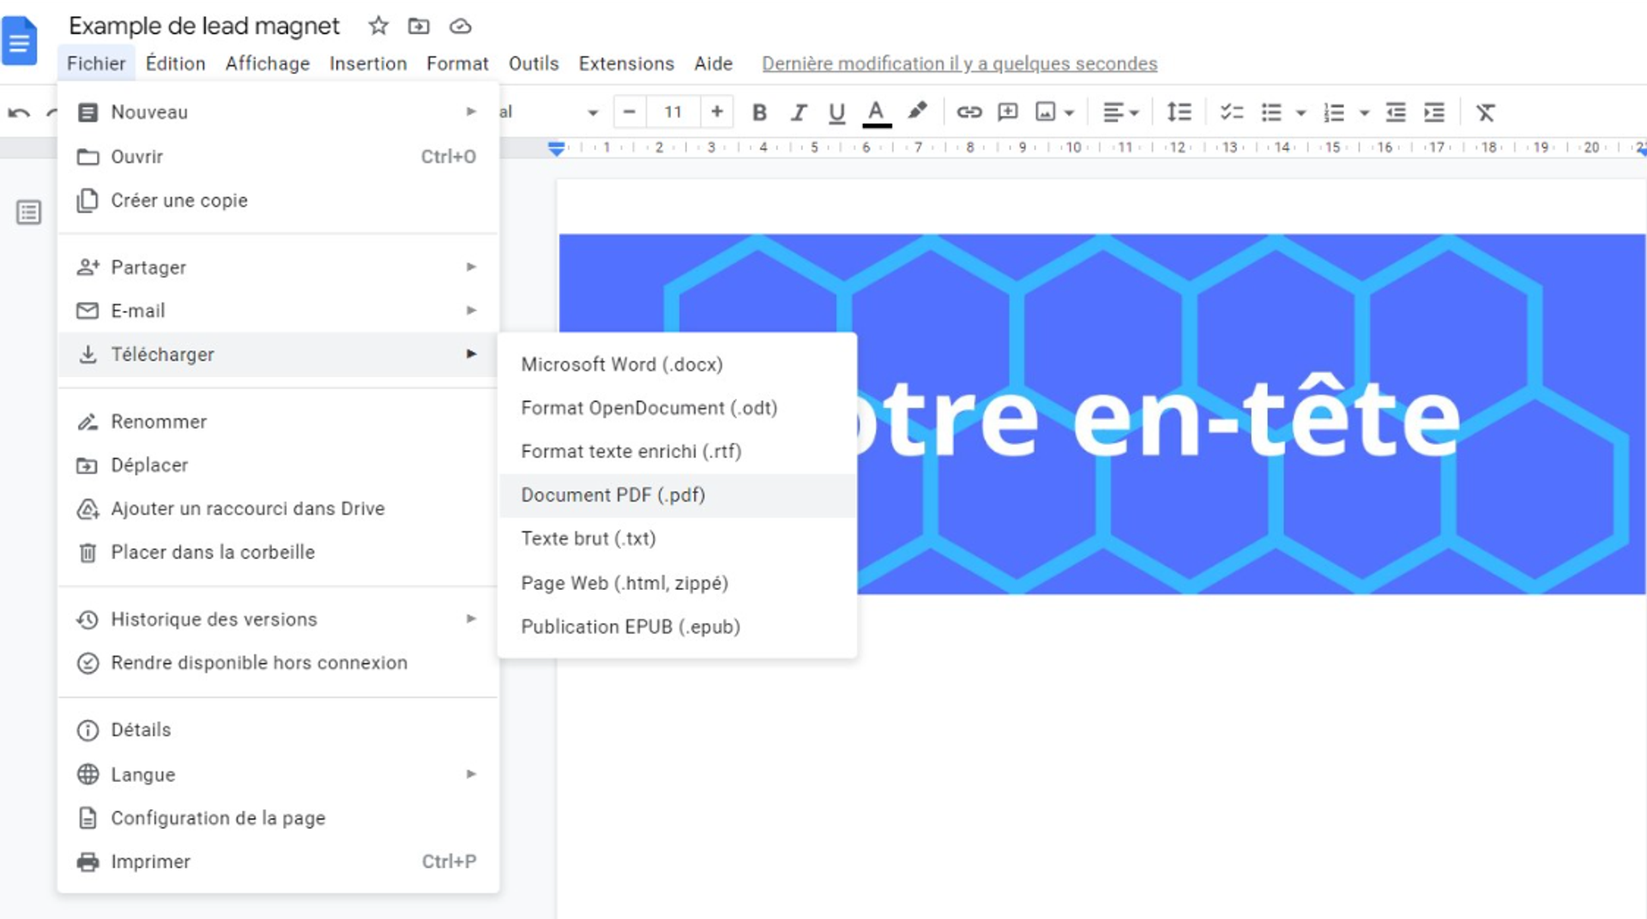1647x919 pixels.
Task: Choose Créer une copie from Fichier menu
Action: tap(179, 200)
